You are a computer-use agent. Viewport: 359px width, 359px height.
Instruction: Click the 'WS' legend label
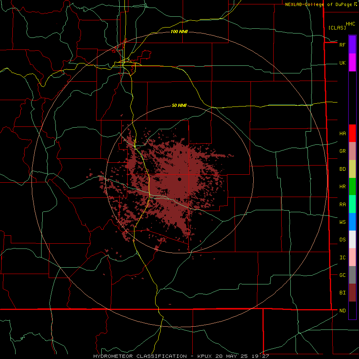click(x=342, y=222)
